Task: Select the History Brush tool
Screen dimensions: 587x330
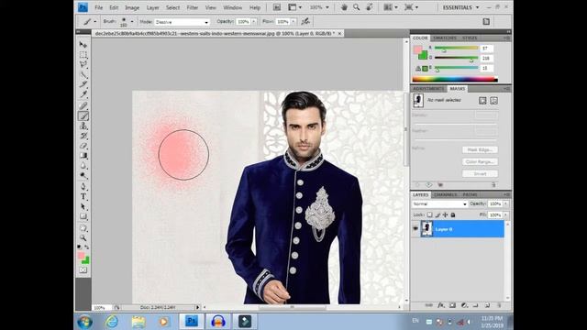Action: (83, 136)
